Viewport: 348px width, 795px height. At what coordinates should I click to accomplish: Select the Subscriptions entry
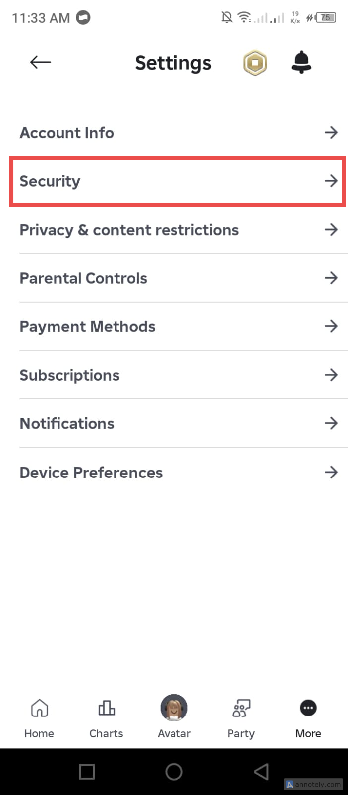[x=69, y=375]
